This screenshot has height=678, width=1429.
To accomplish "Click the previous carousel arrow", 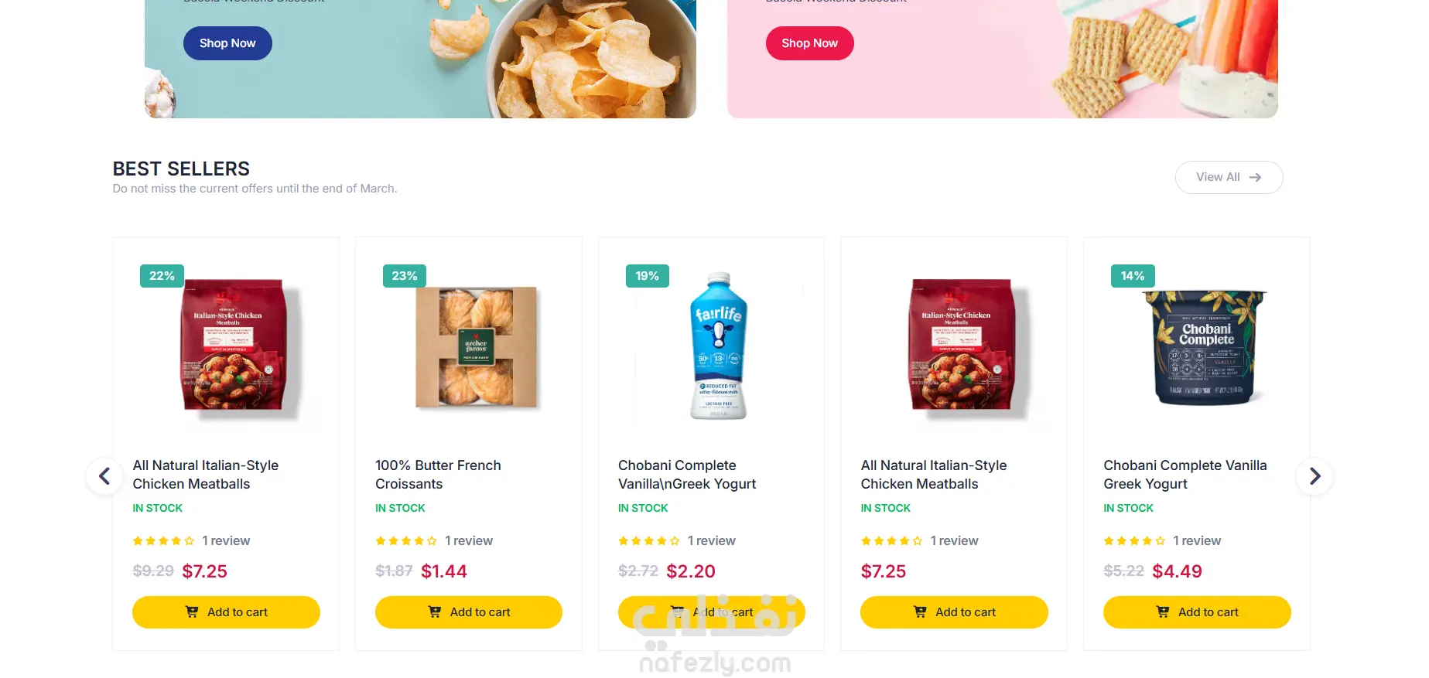I will pos(104,476).
